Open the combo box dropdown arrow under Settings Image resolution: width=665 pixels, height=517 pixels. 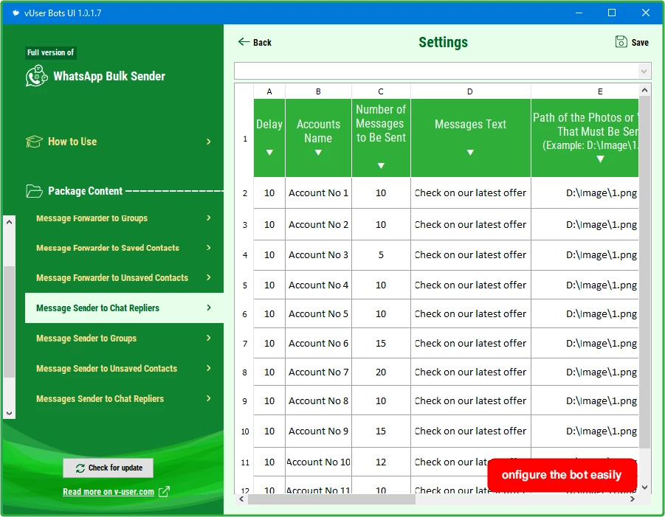pos(644,71)
